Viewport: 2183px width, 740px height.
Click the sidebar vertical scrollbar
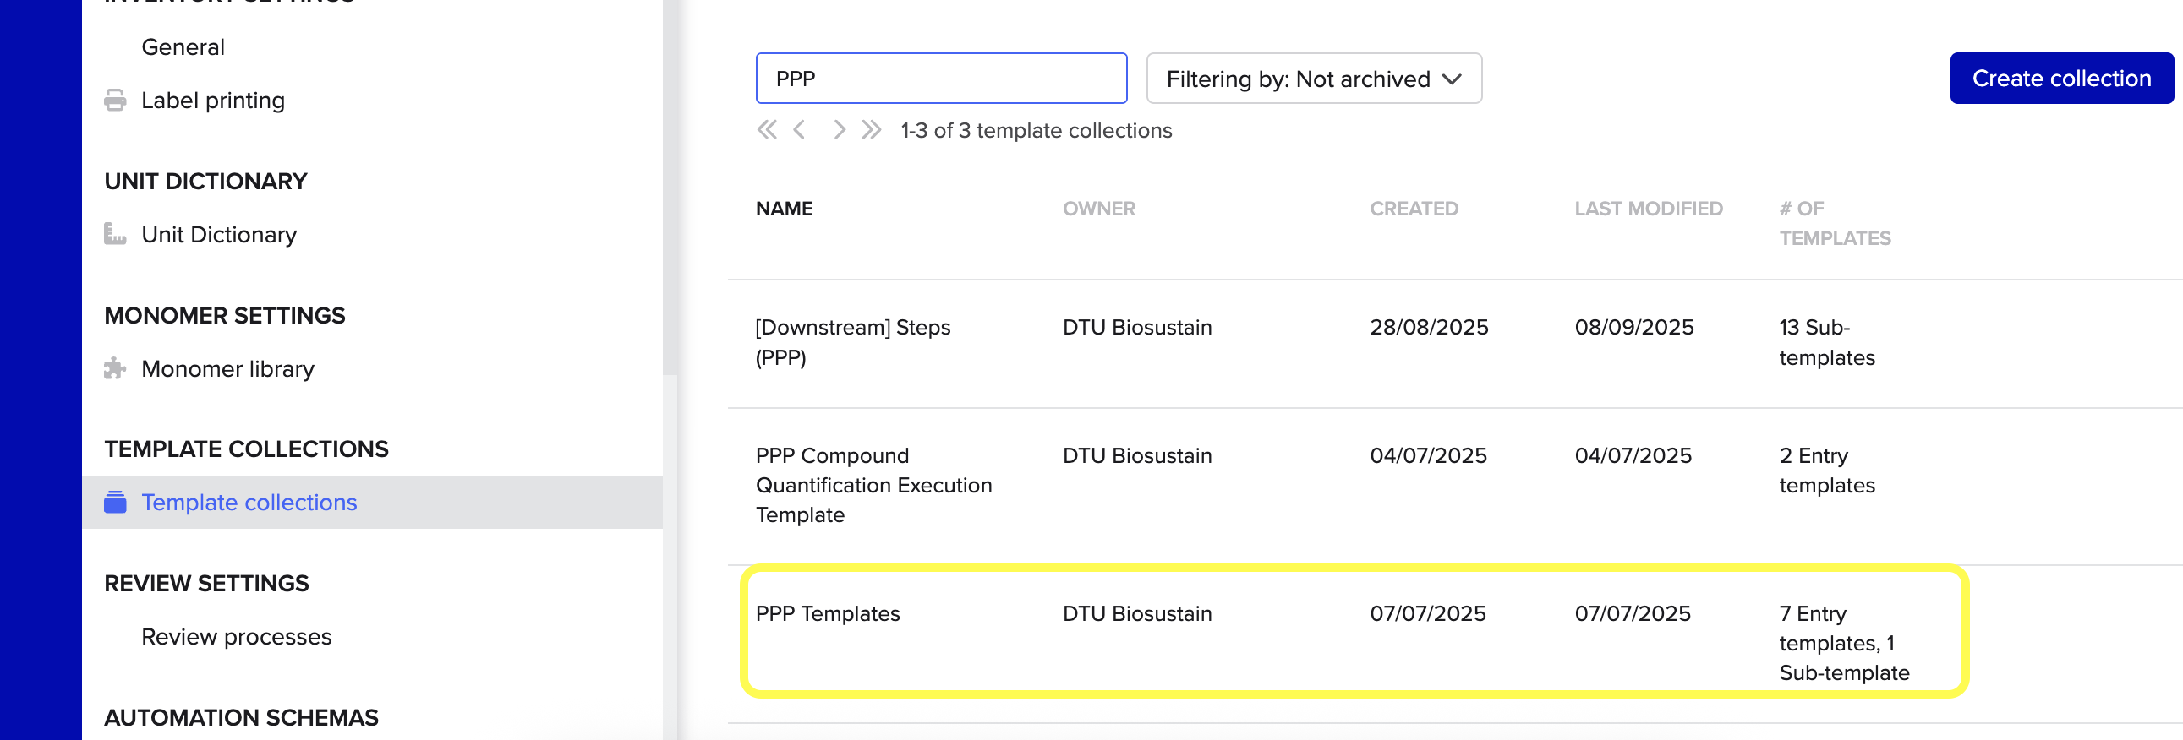click(x=670, y=187)
